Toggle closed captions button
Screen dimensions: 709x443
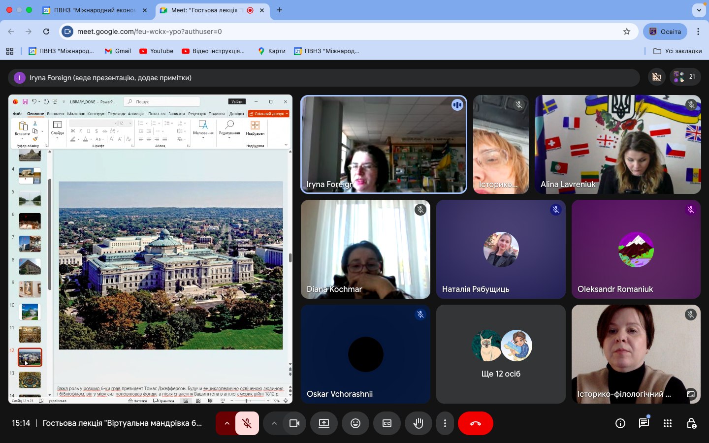[387, 423]
